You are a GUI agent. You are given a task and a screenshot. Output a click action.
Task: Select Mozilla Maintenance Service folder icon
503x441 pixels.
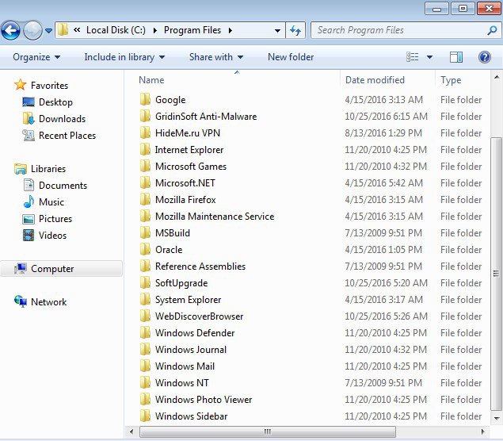click(145, 217)
